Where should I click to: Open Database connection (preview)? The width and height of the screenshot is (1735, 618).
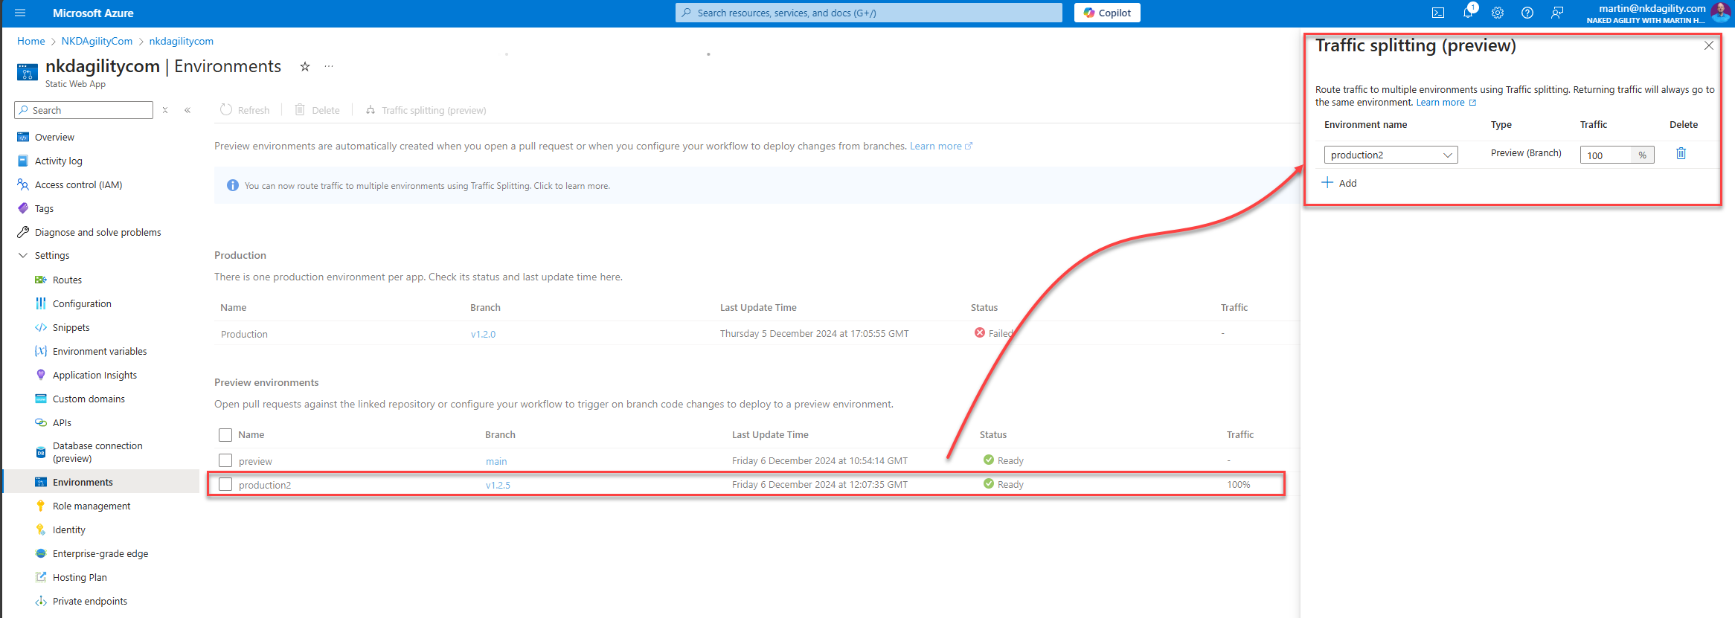[97, 452]
